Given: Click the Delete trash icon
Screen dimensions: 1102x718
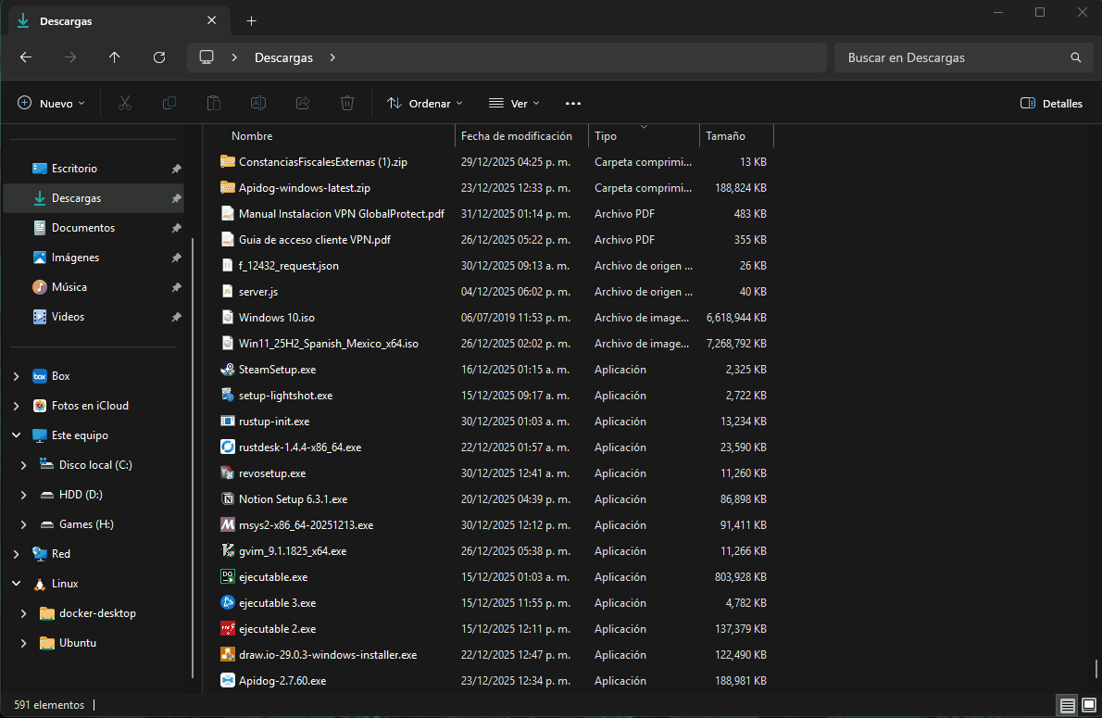Looking at the screenshot, I should click(x=347, y=104).
